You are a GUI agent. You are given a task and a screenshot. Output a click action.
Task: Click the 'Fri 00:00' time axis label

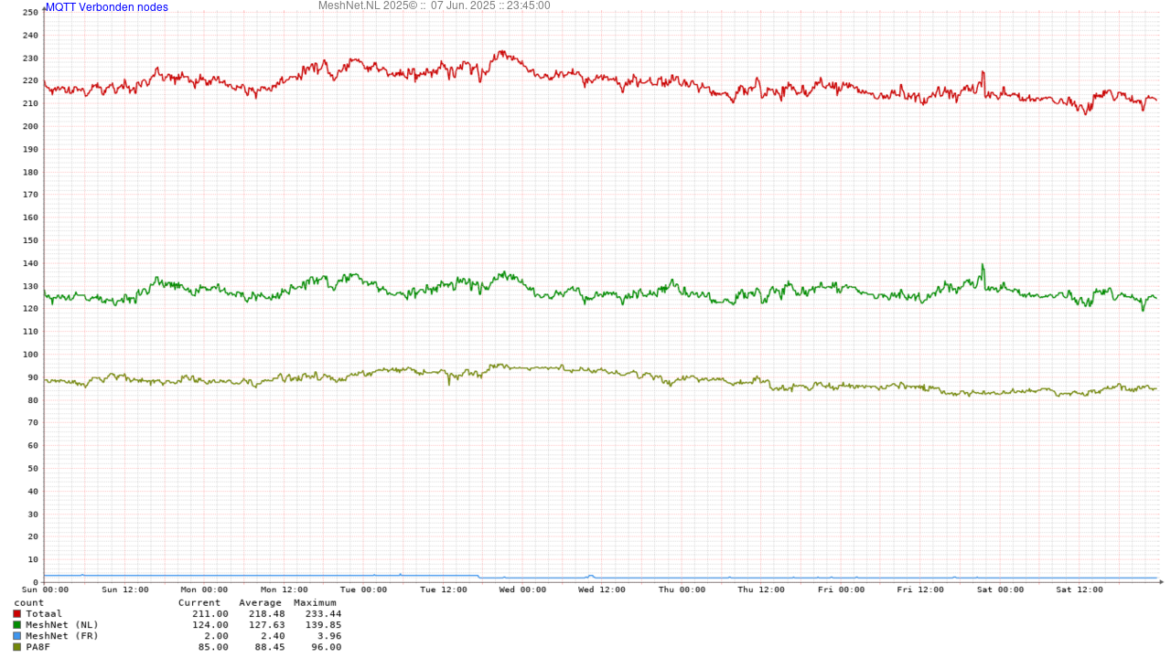841,590
